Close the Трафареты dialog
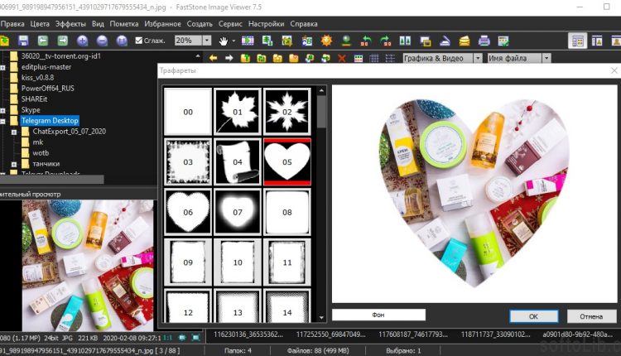This screenshot has width=621, height=356. [614, 70]
